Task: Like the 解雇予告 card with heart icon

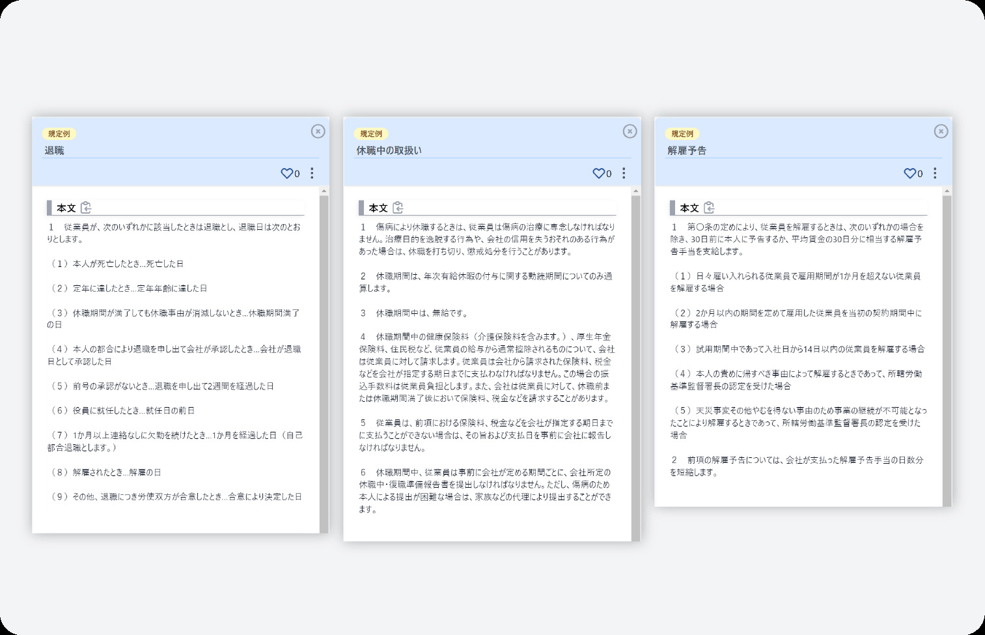Action: 909,173
